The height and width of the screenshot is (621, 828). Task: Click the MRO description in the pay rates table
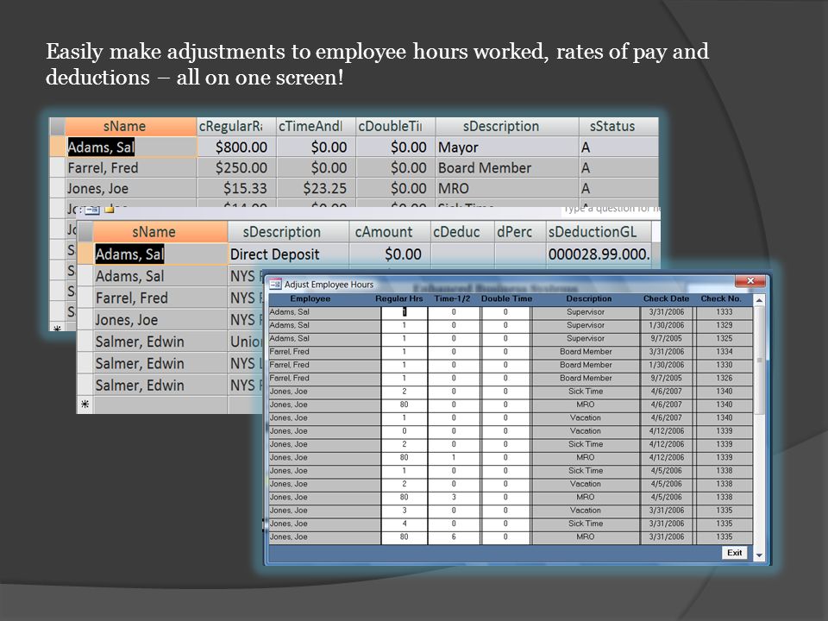point(507,189)
